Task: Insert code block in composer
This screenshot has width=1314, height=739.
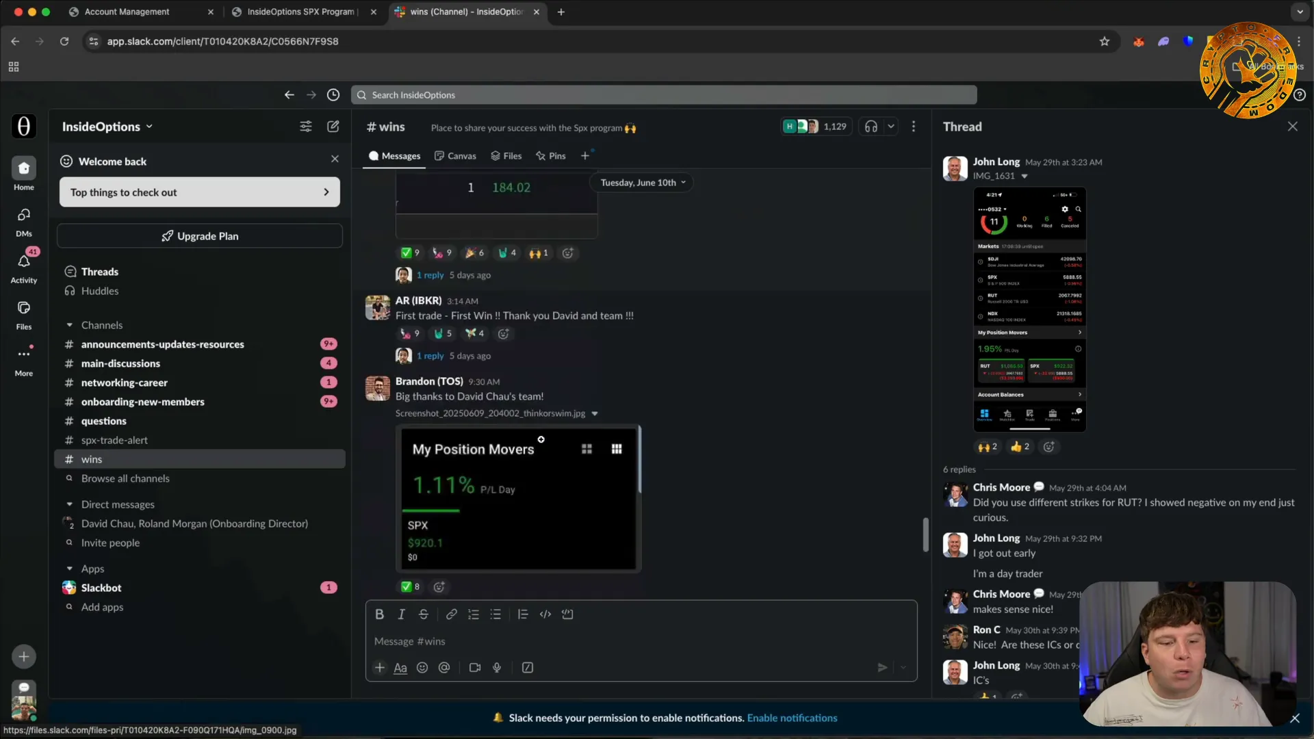Action: click(567, 614)
